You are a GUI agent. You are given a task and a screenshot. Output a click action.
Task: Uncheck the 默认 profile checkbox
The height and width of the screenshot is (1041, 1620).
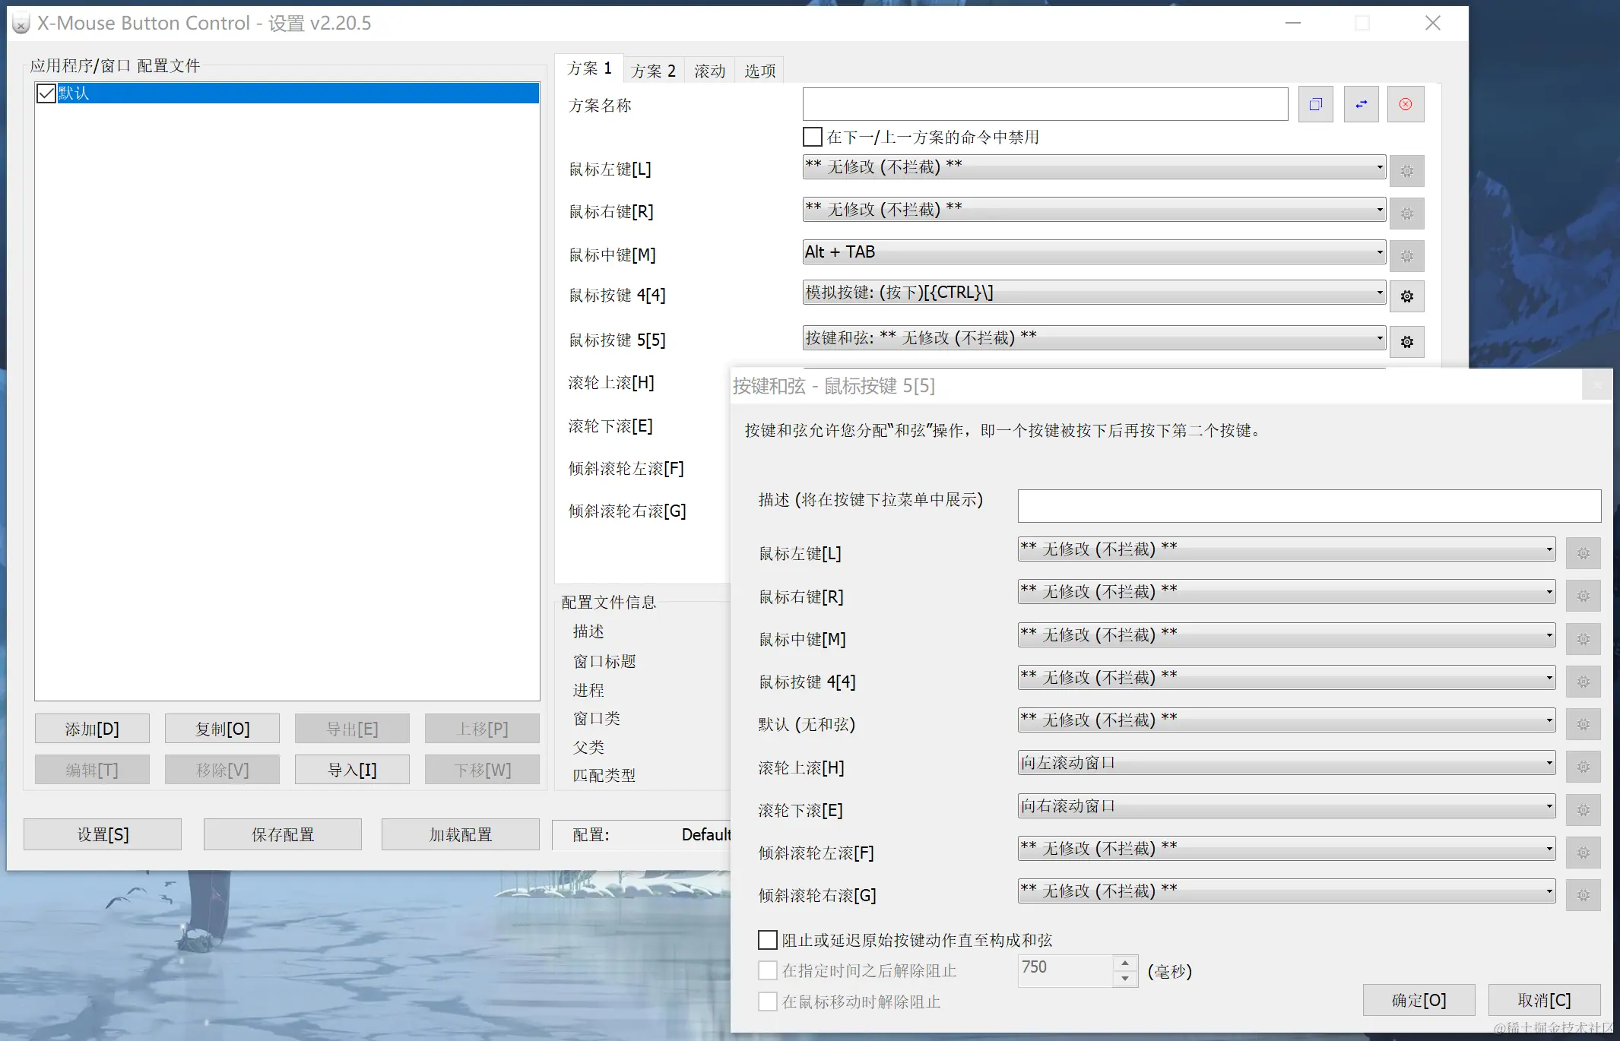point(46,93)
